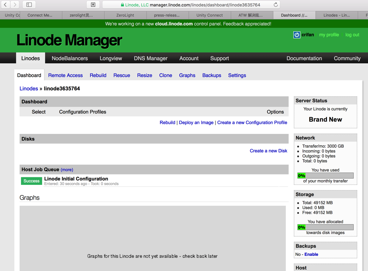The height and width of the screenshot is (271, 368).
Task: Switch to the press-releas... browser tab
Action: [x=167, y=15]
